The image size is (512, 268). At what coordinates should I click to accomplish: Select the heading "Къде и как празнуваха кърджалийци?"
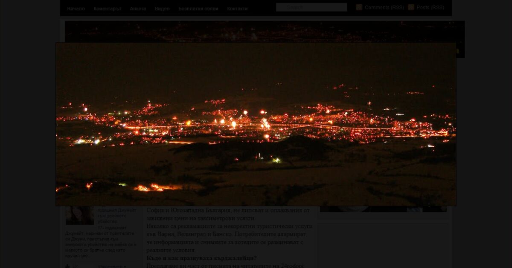pyautogui.click(x=202, y=258)
